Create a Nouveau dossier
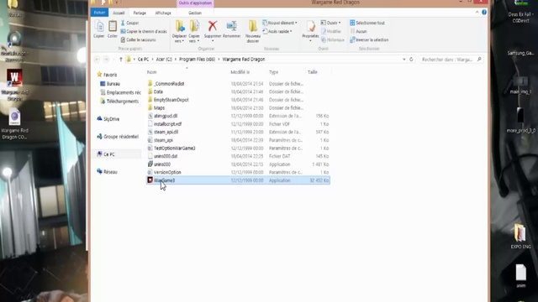Viewport: 538px width, 302px height. tap(253, 31)
